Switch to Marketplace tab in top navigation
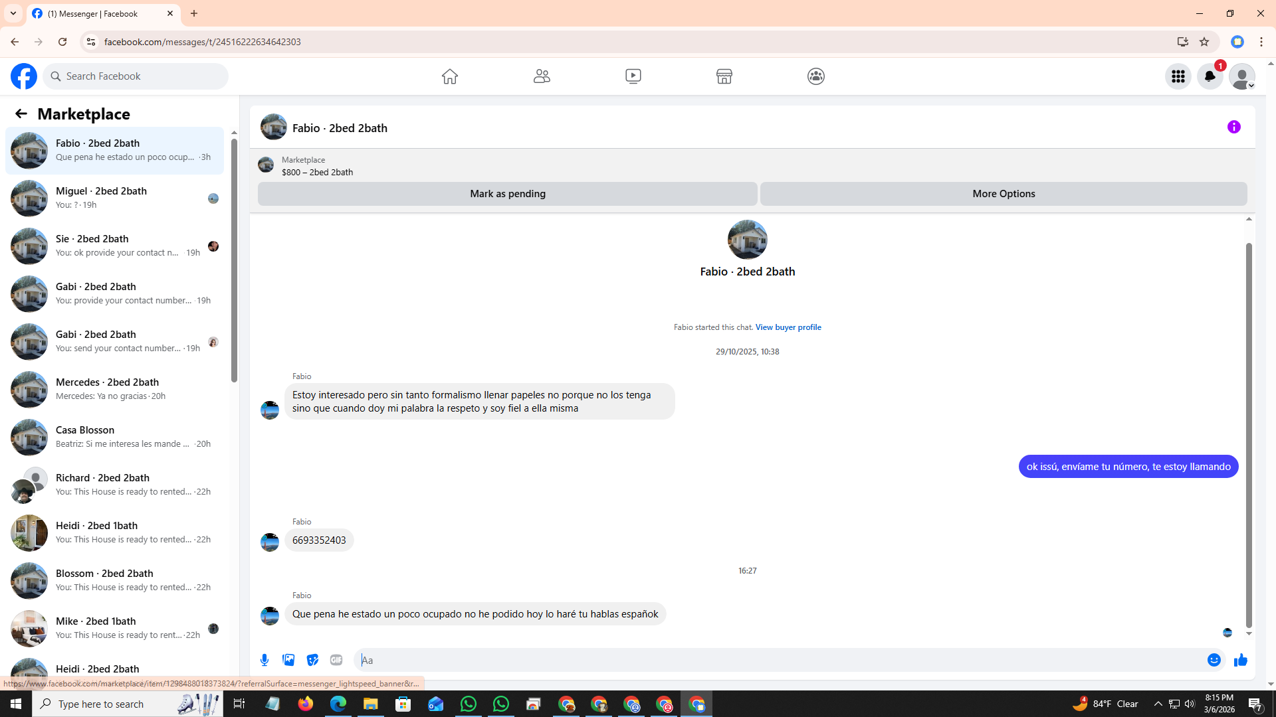This screenshot has height=717, width=1276. pyautogui.click(x=724, y=76)
